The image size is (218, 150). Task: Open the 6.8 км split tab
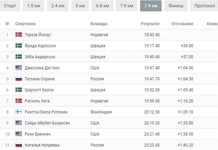[x=102, y=6]
